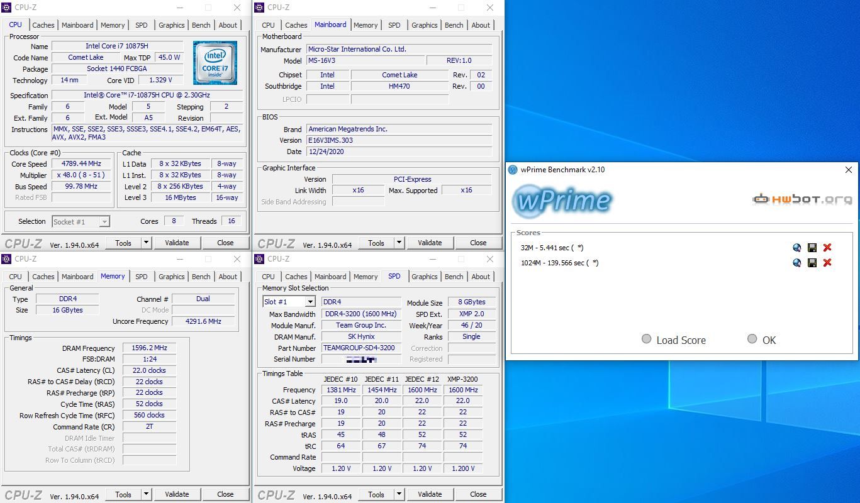Viewport: 860px width, 503px height.
Task: Click the tRFC value "560 clocks"
Action: 150,415
